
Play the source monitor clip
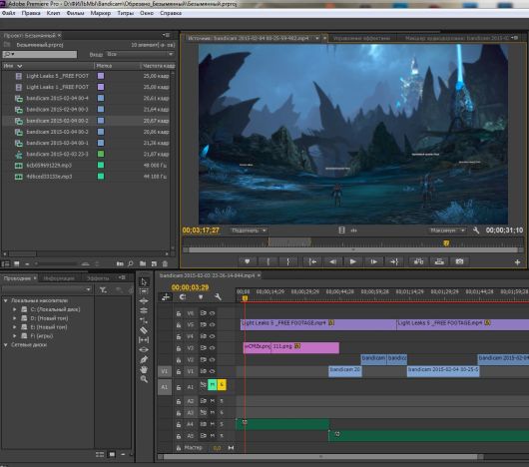352,261
